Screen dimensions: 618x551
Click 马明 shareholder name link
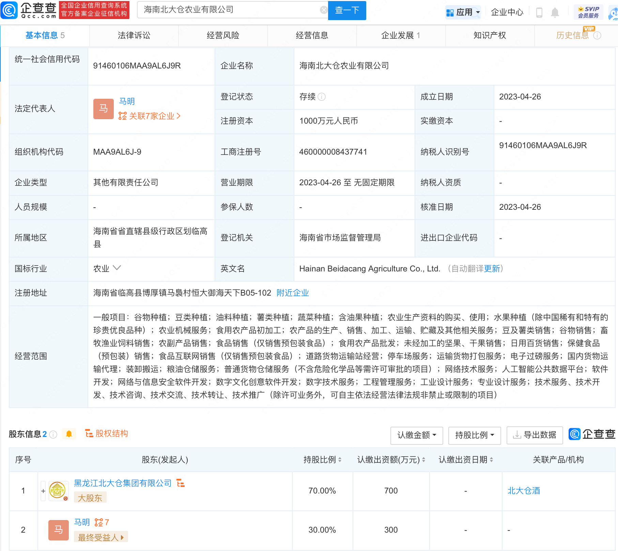pos(82,522)
